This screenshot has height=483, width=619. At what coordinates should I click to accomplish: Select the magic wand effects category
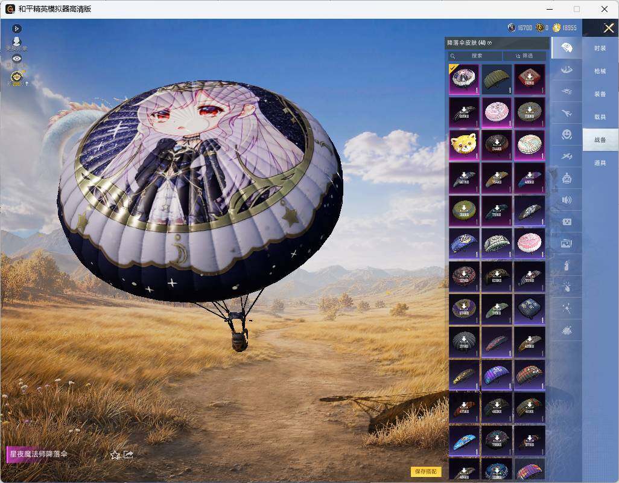[567, 309]
